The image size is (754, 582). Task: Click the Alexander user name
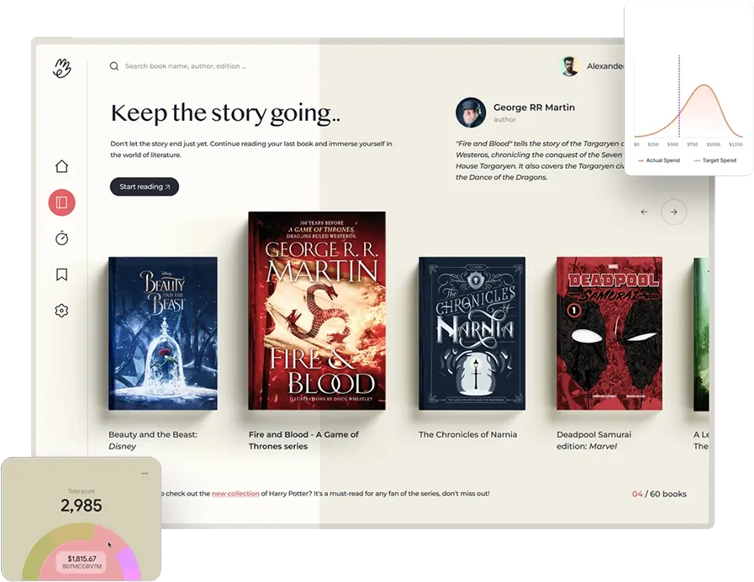tap(605, 66)
